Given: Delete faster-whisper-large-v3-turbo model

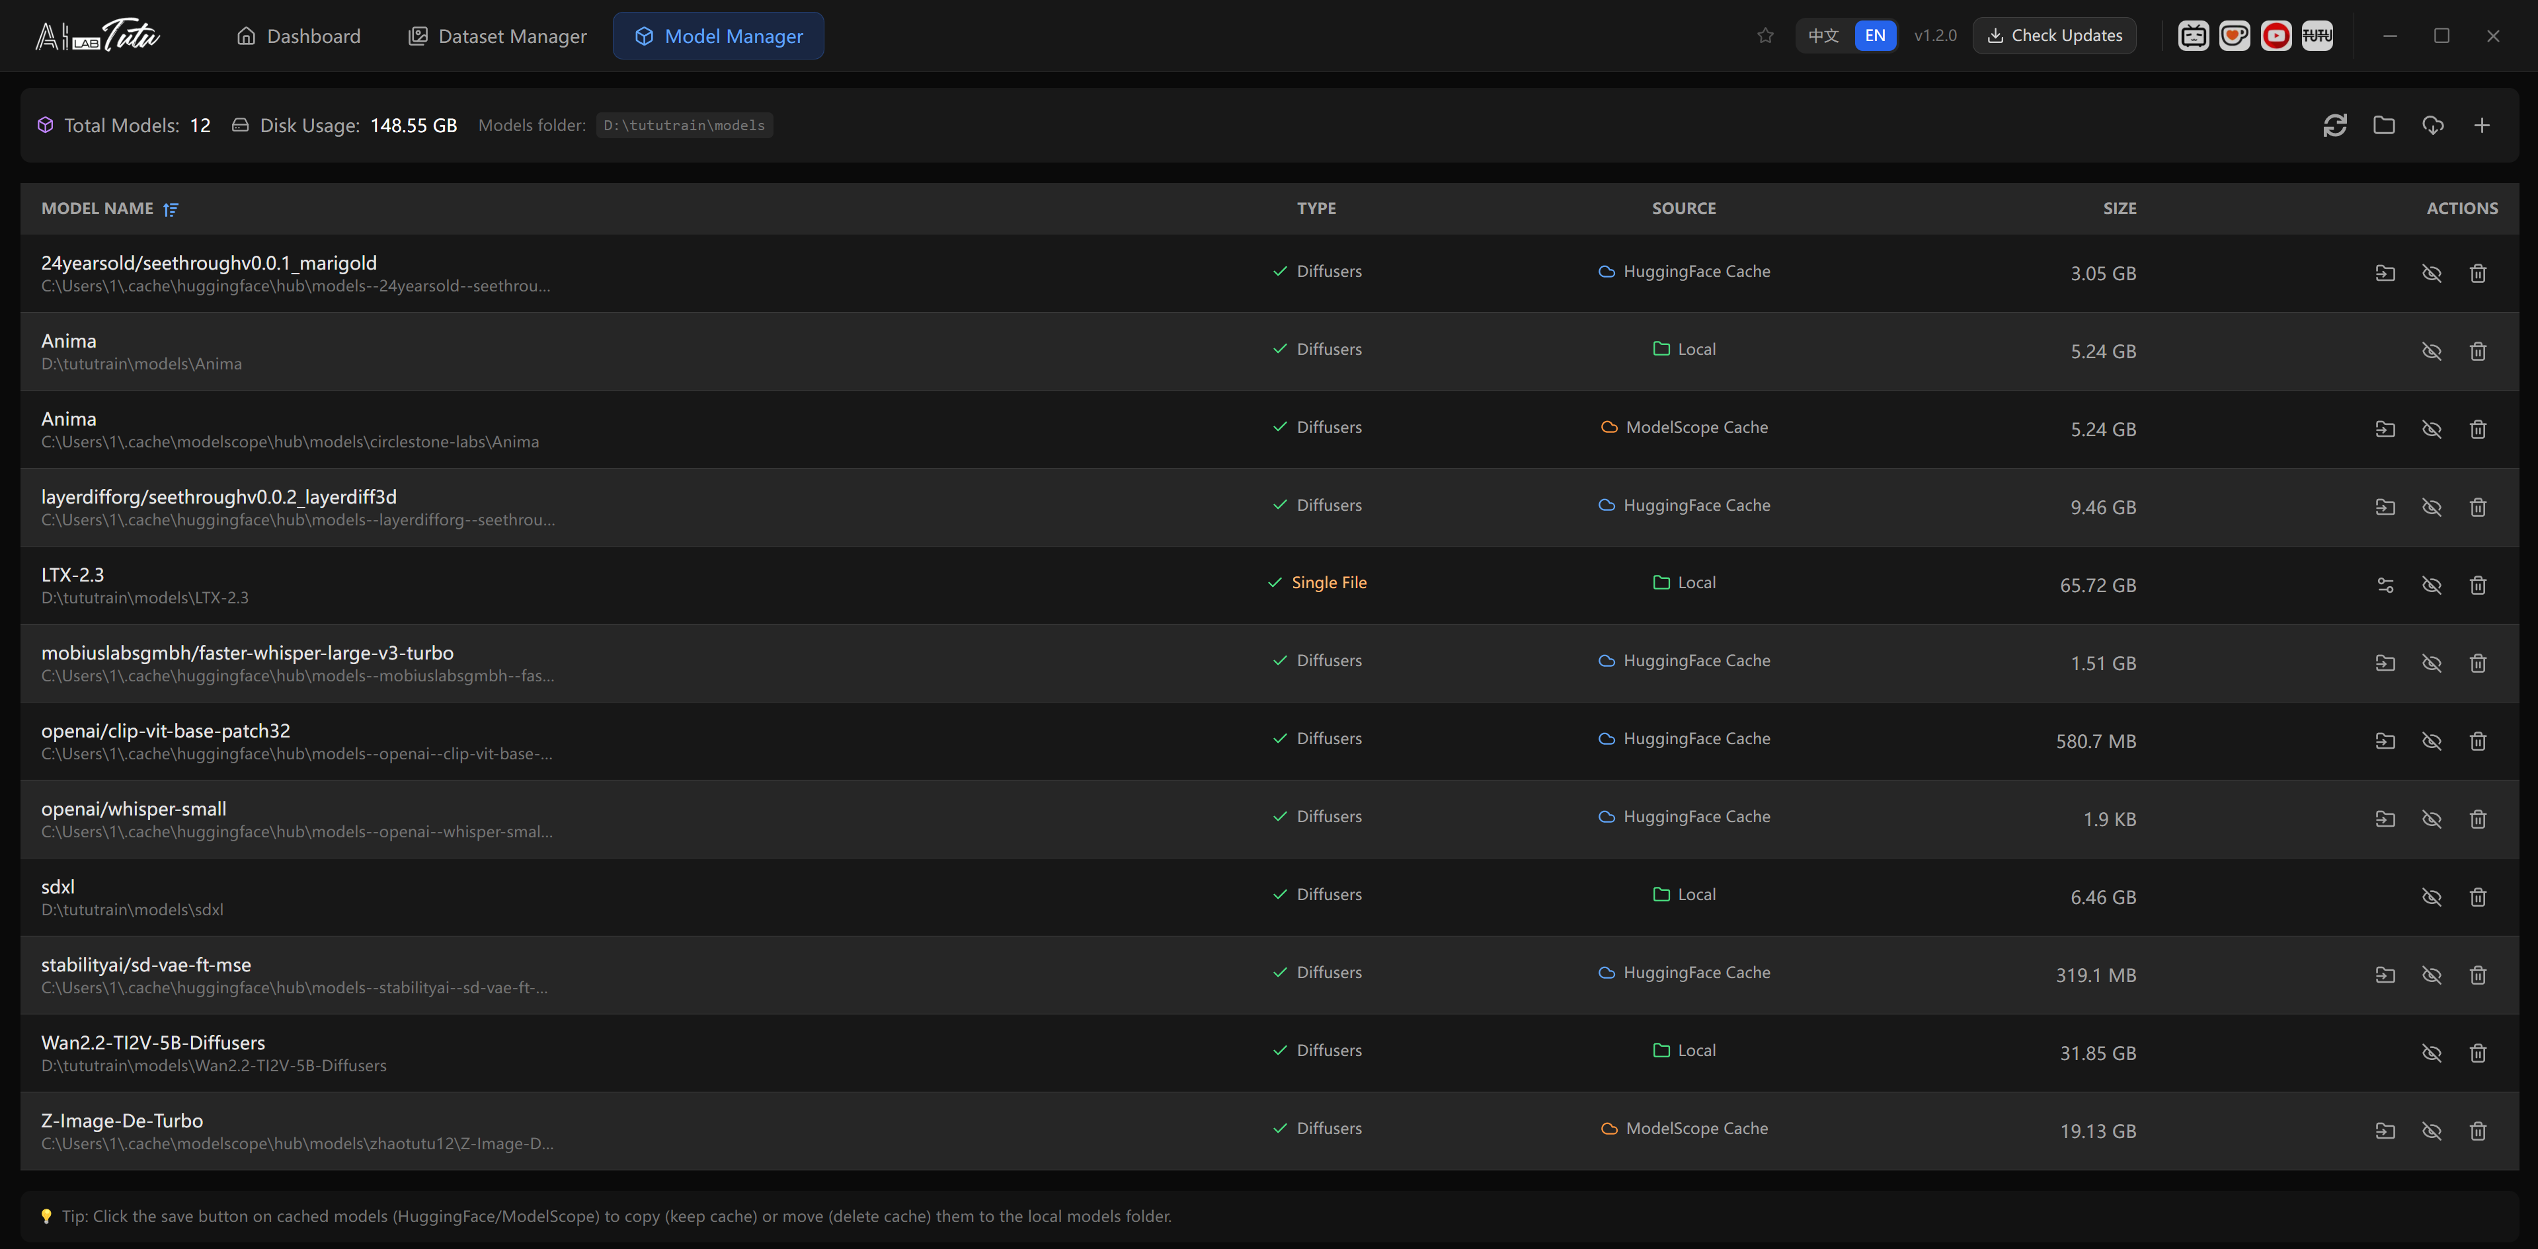Looking at the screenshot, I should 2477,662.
